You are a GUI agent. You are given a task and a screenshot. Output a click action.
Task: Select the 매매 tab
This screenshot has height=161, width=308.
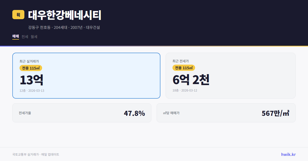pyautogui.click(x=15, y=37)
